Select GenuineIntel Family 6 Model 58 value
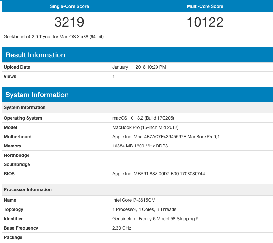 155,219
